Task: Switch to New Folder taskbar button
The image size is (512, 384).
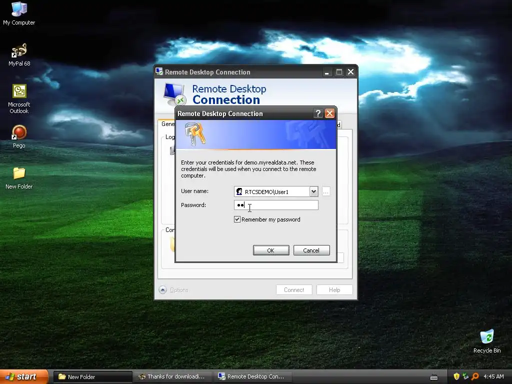Action: pos(92,377)
